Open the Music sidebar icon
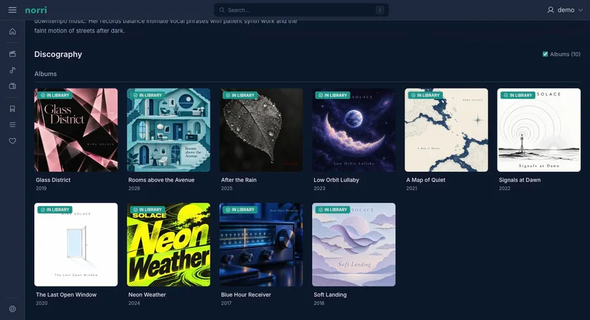Image resolution: width=590 pixels, height=320 pixels. [x=12, y=70]
